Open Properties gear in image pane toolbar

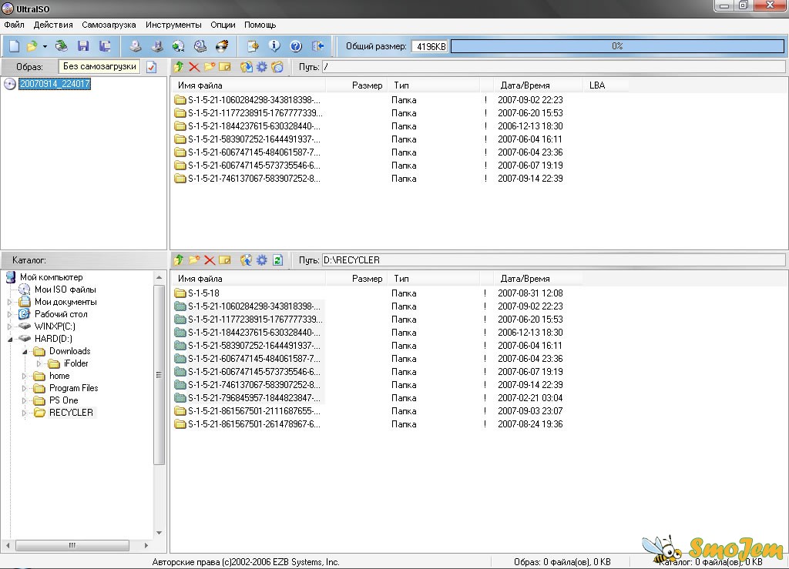point(262,67)
